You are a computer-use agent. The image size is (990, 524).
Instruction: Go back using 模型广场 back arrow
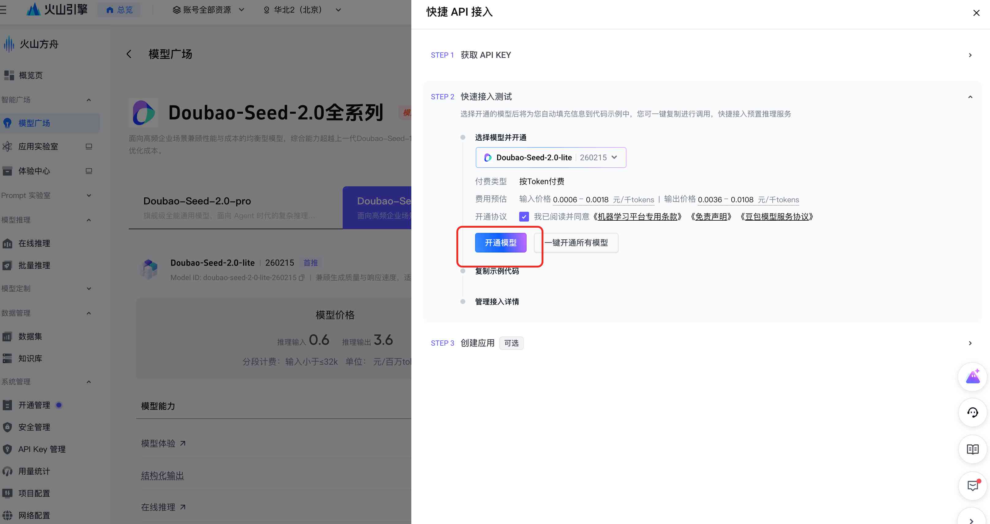[129, 54]
